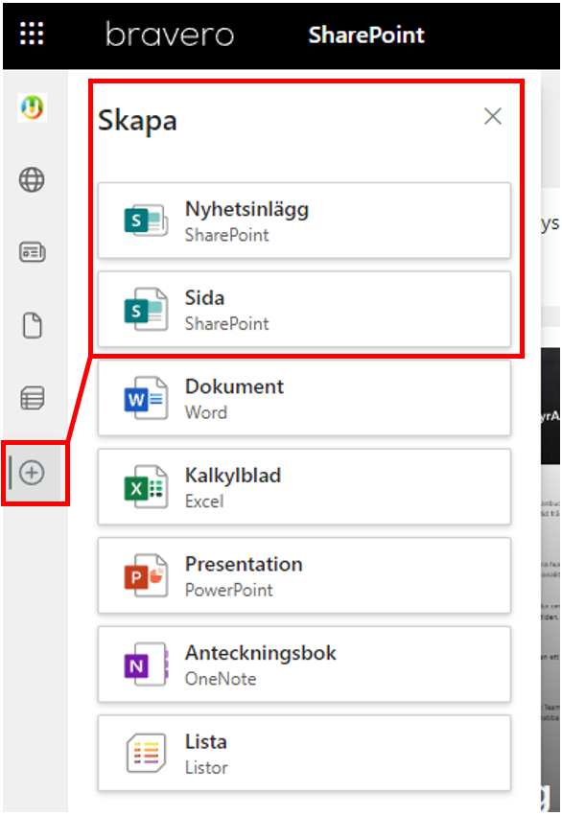Click the Skapa panel heading

point(137,121)
